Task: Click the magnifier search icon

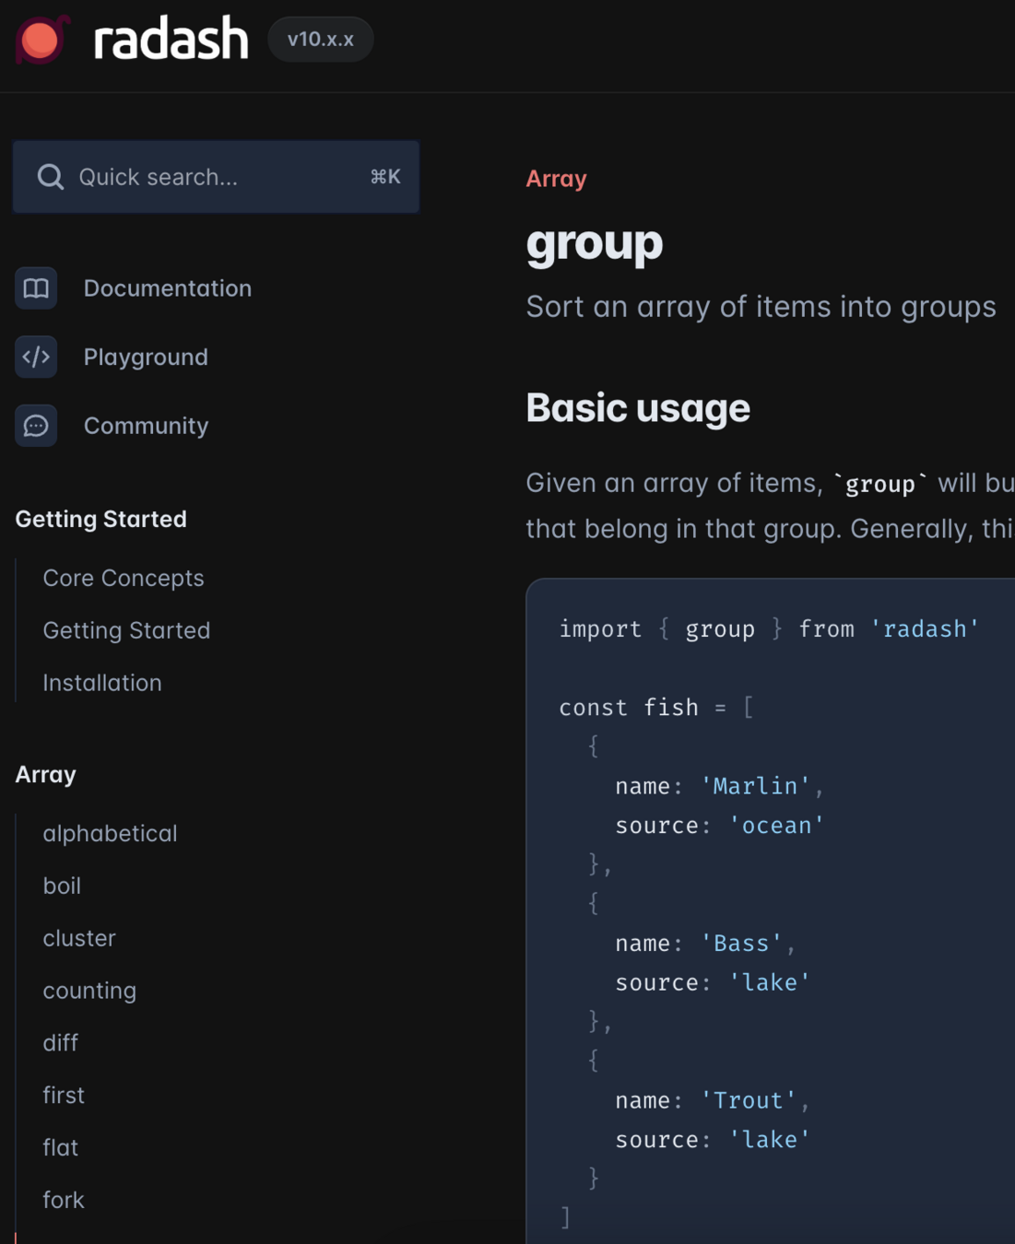Action: point(51,177)
